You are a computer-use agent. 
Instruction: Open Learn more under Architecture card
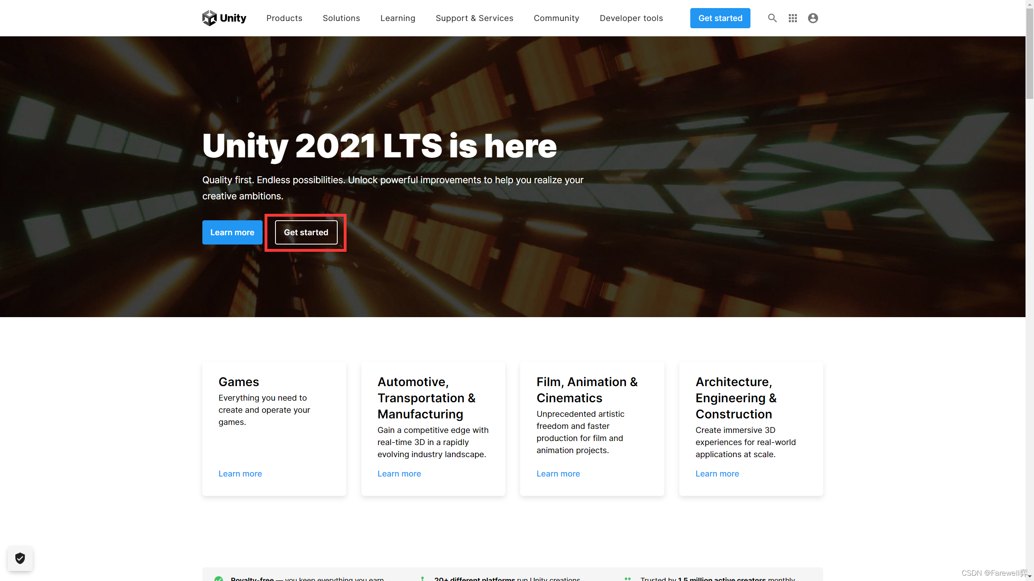(717, 474)
